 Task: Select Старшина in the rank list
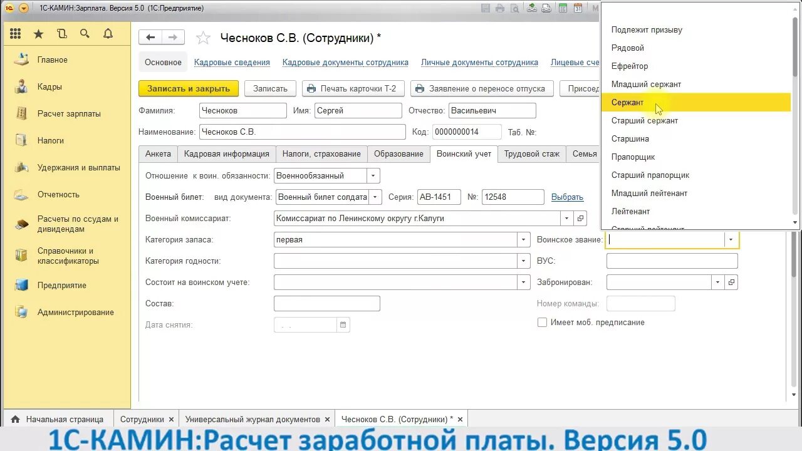tap(696, 138)
